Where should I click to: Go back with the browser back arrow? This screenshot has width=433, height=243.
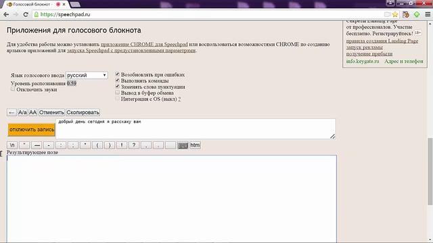point(6,14)
